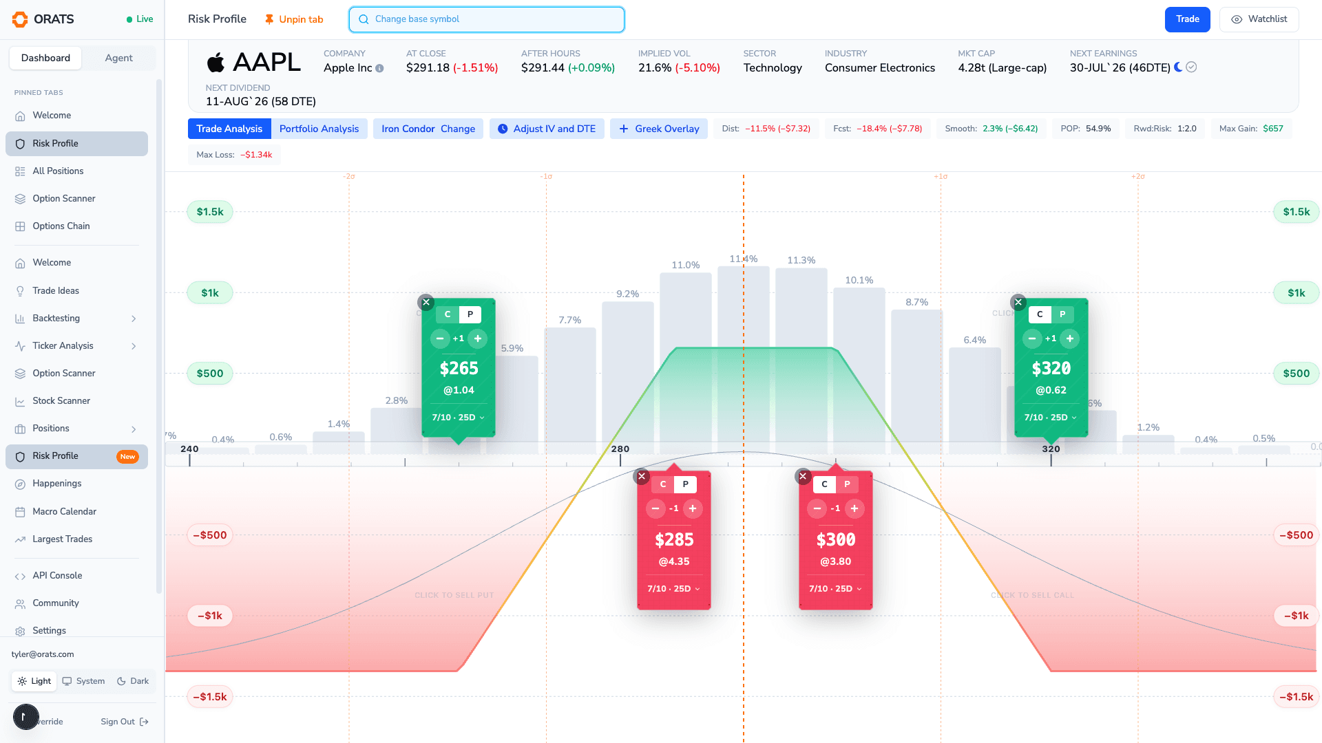Expand the Ticker Analysis submenu
This screenshot has width=1322, height=743.
click(x=134, y=346)
